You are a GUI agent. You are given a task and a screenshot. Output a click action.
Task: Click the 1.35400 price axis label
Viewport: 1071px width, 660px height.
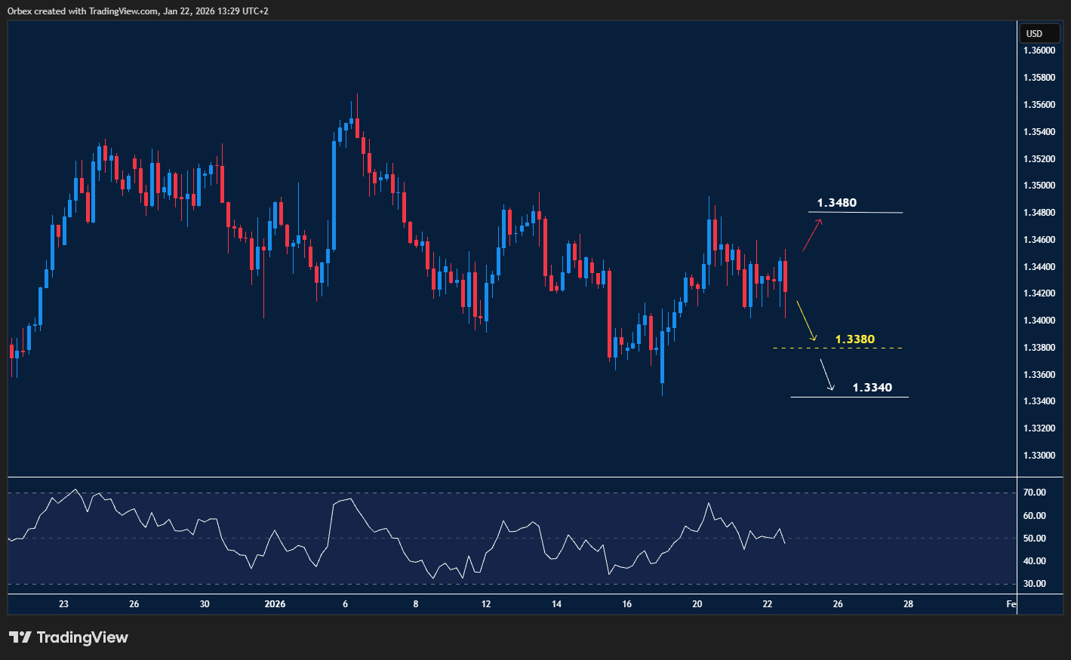point(1039,132)
